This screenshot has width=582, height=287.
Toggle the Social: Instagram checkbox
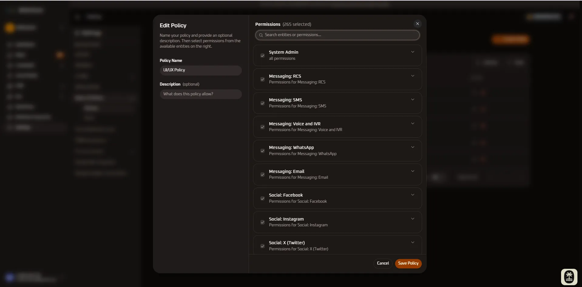point(262,222)
